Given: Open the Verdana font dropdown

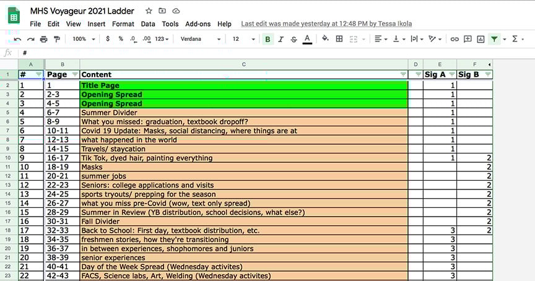Looking at the screenshot, I should click(200, 39).
